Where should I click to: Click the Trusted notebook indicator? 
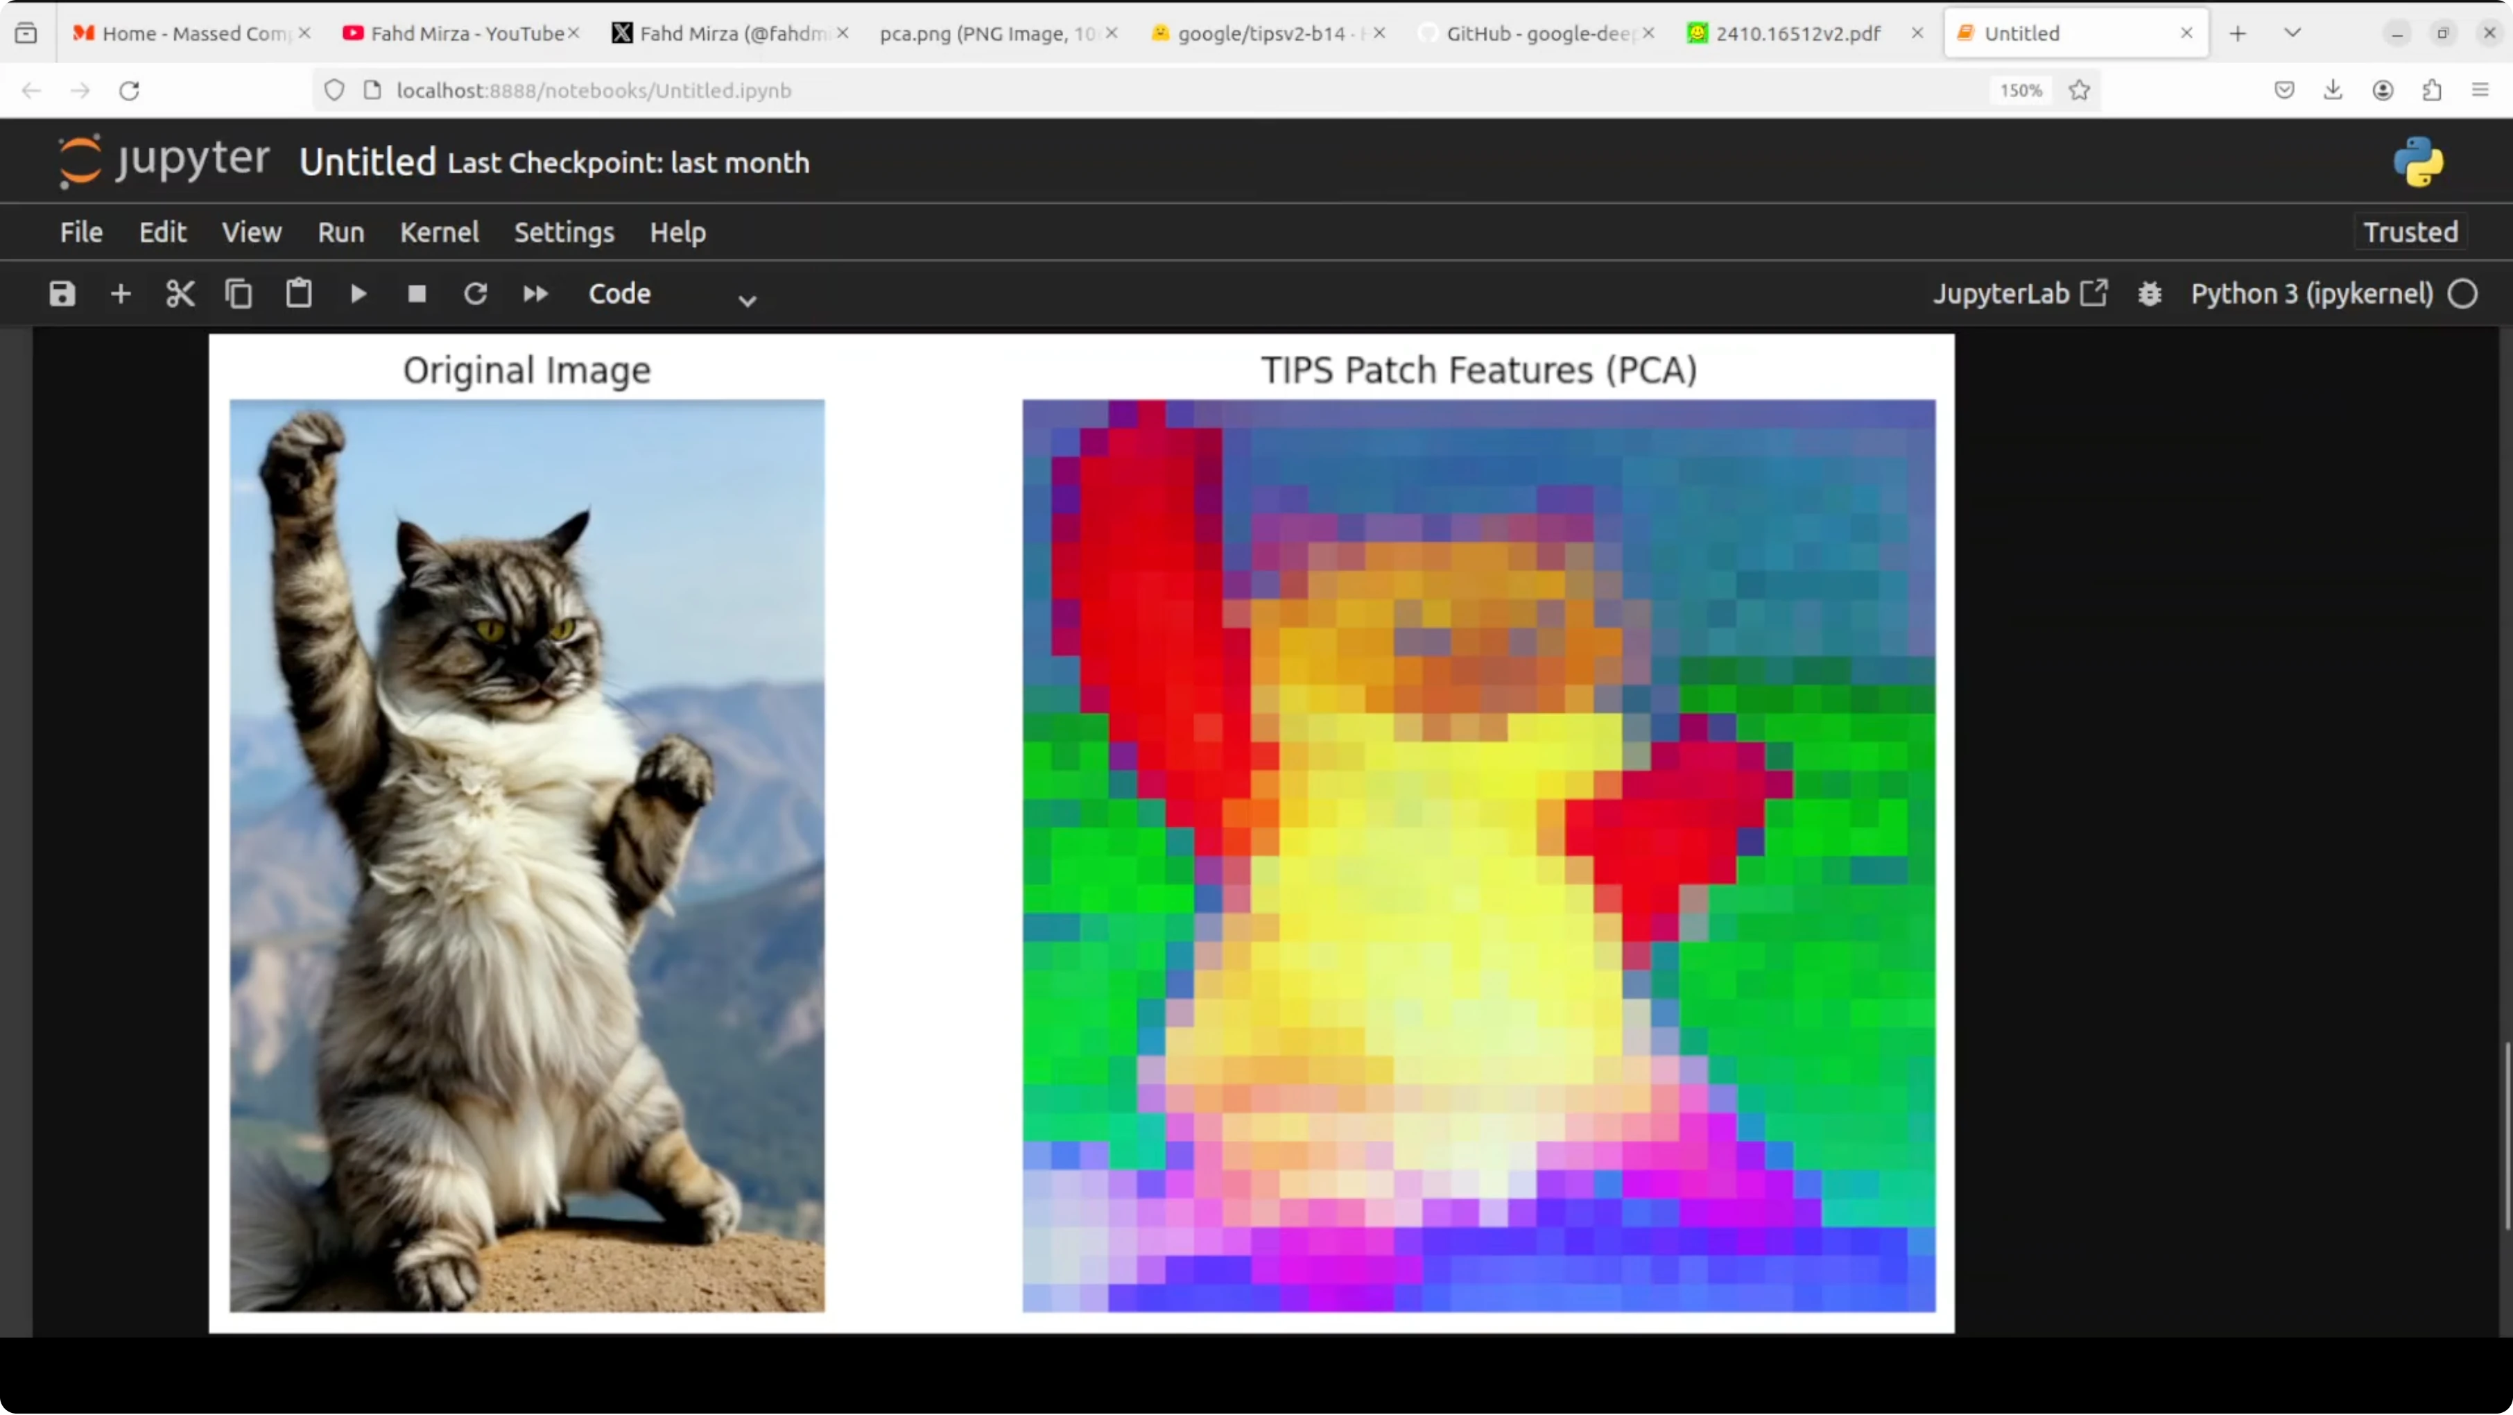tap(2410, 232)
